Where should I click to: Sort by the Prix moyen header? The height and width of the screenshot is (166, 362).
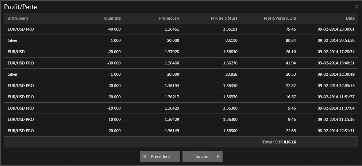pyautogui.click(x=169, y=18)
